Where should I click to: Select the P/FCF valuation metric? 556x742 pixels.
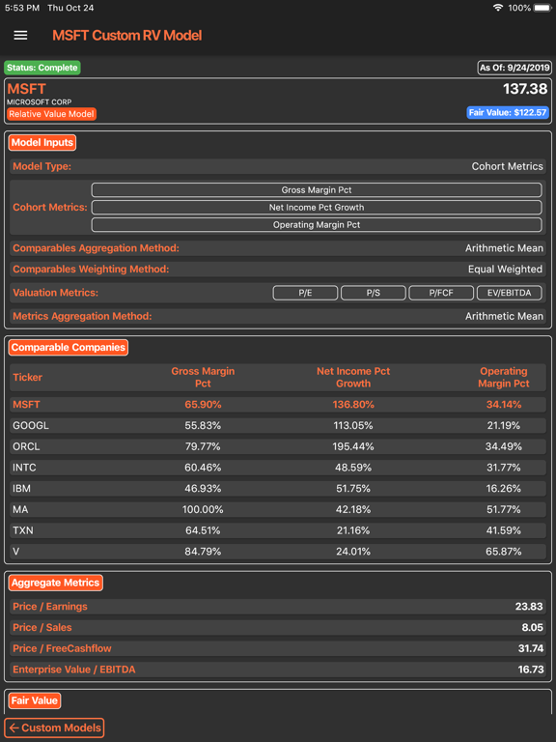tap(441, 293)
